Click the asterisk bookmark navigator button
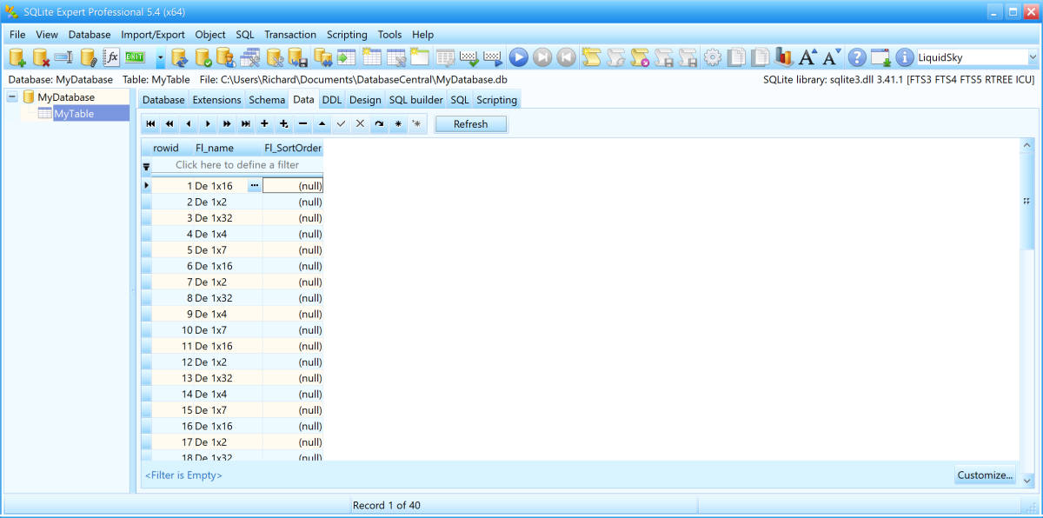Image resolution: width=1043 pixels, height=518 pixels. [x=399, y=124]
